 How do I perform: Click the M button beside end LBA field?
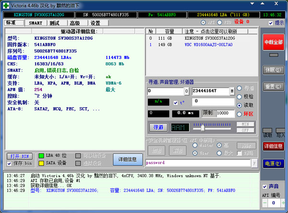(x=232, y=90)
